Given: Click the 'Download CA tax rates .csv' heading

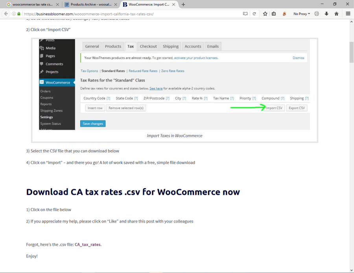Looking at the screenshot, I should [x=133, y=192].
